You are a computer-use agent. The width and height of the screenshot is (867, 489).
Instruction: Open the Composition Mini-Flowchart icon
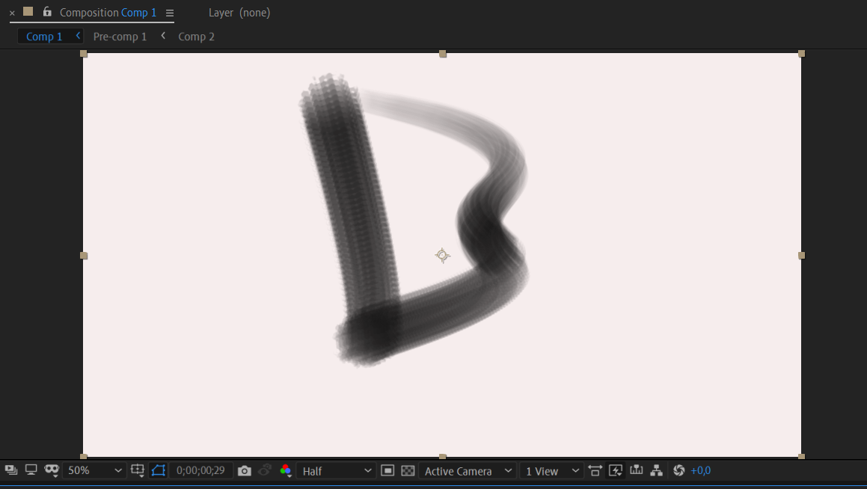tap(655, 470)
